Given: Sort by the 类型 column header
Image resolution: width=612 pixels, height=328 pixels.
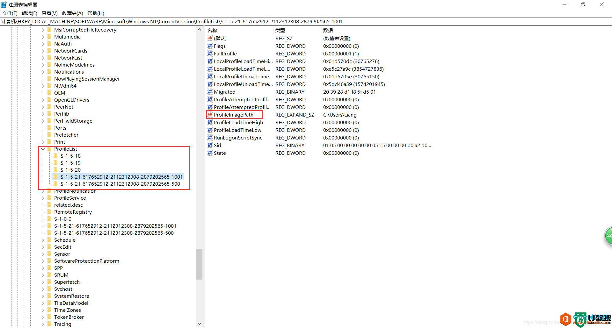Looking at the screenshot, I should pos(297,30).
